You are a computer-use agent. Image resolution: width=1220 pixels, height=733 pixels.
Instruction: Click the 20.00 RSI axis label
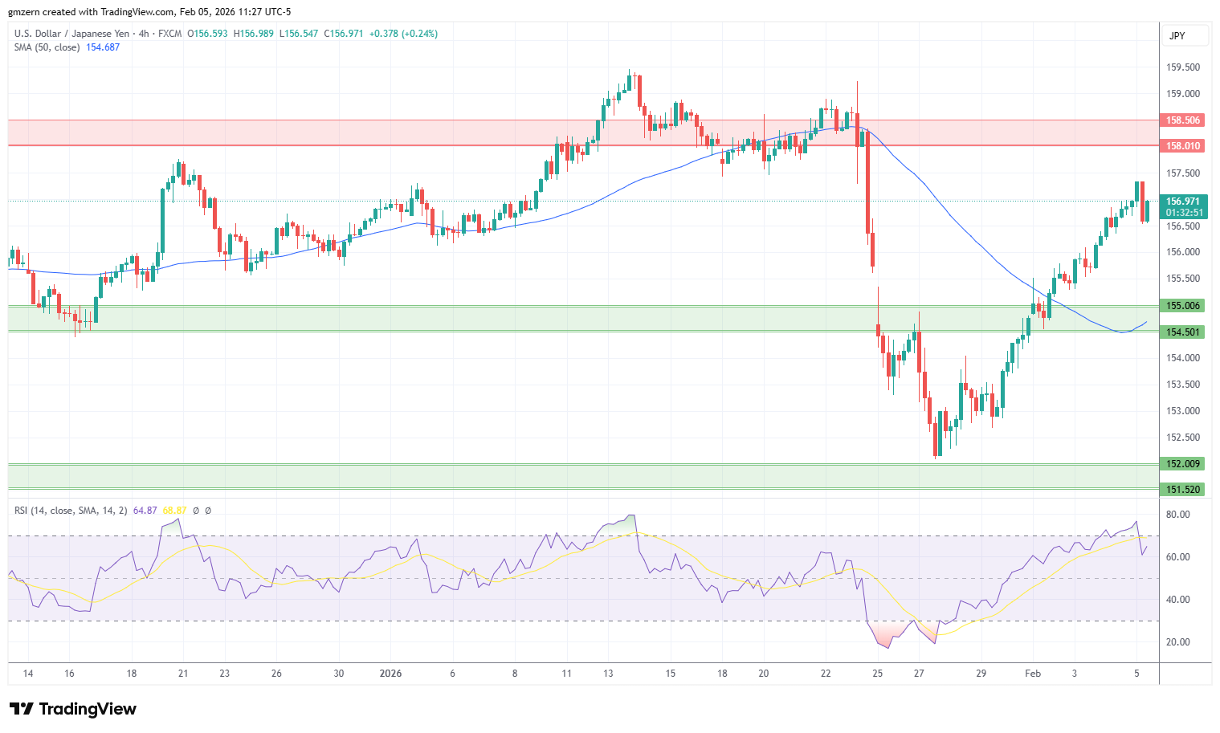coord(1178,642)
